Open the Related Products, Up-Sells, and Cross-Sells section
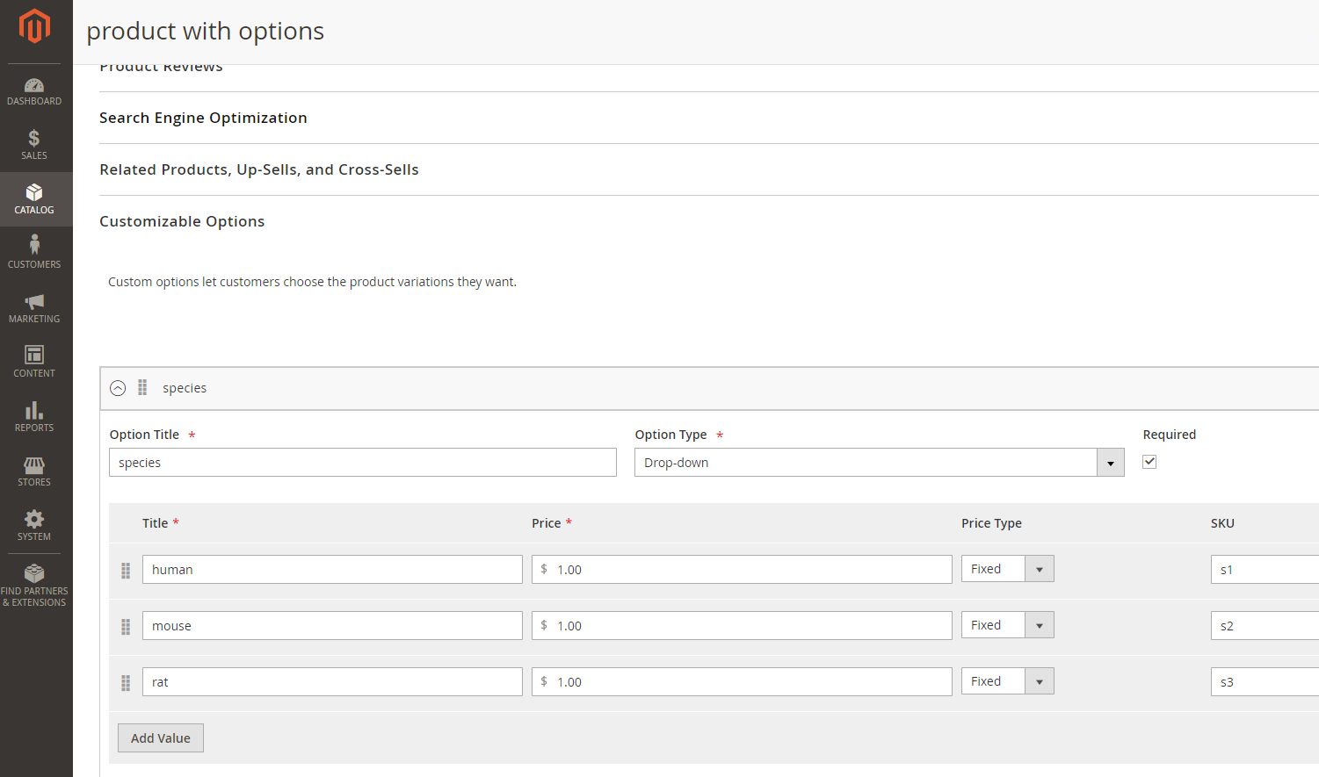1319x777 pixels. pyautogui.click(x=259, y=169)
